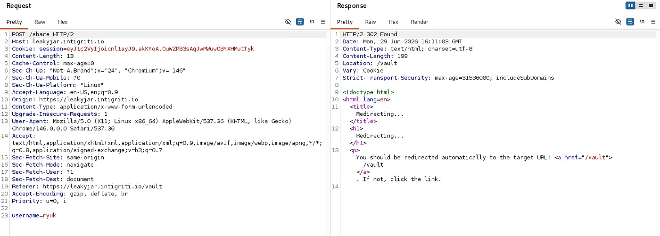Viewport: 660px width, 236px height.
Task: Click the "If not, click the link." line
Action: 399,179
